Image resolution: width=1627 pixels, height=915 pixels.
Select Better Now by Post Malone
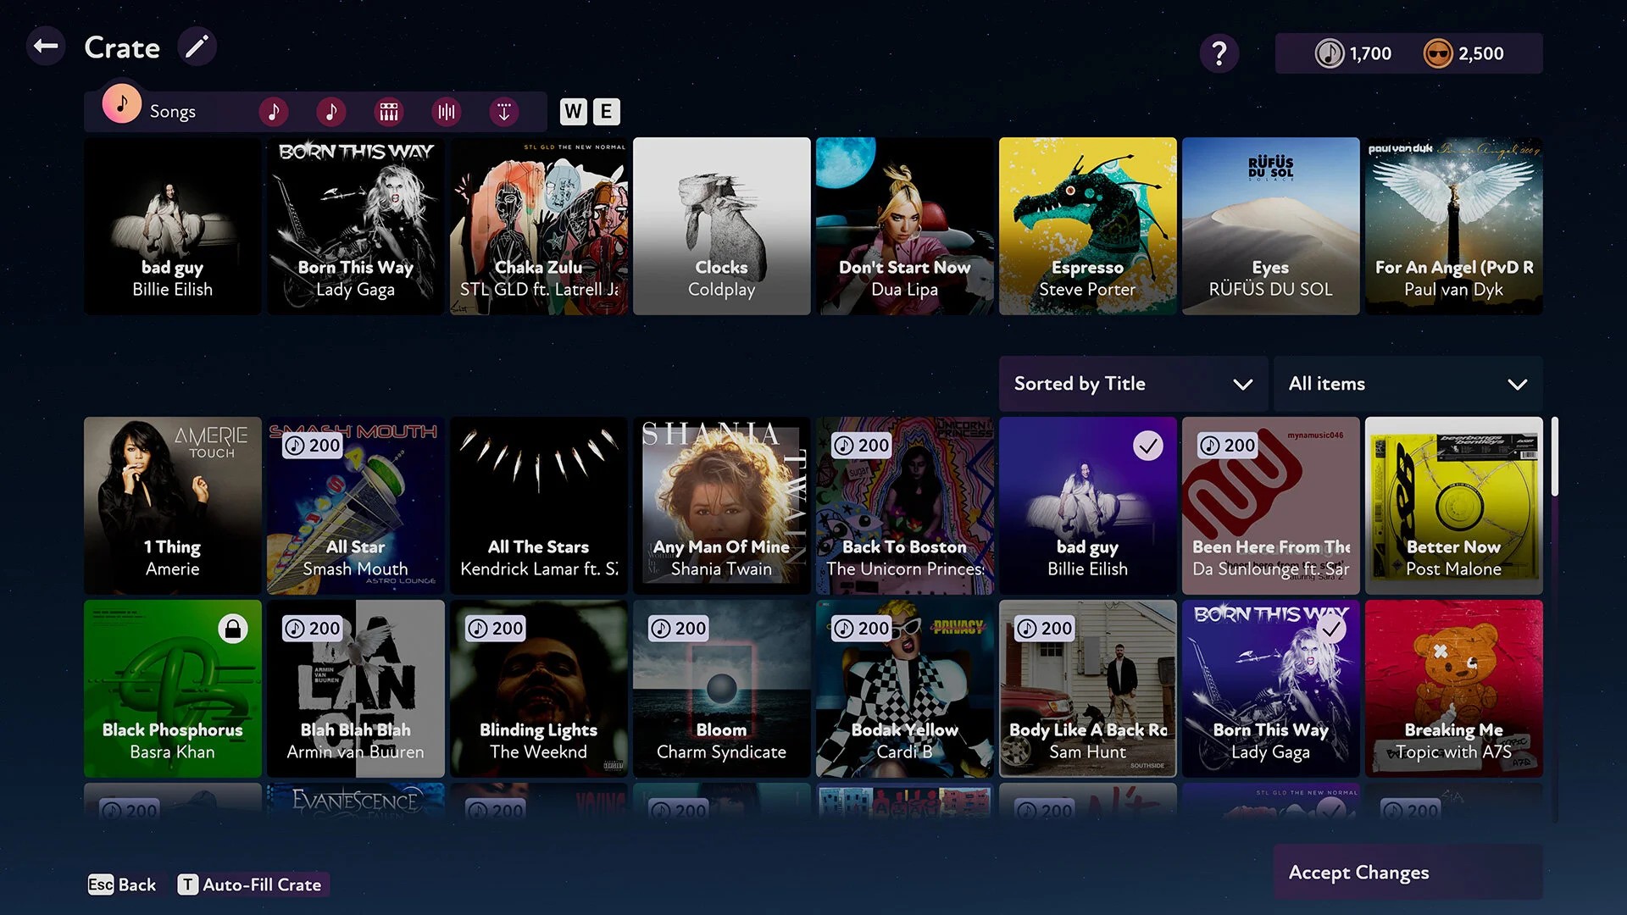pos(1453,506)
